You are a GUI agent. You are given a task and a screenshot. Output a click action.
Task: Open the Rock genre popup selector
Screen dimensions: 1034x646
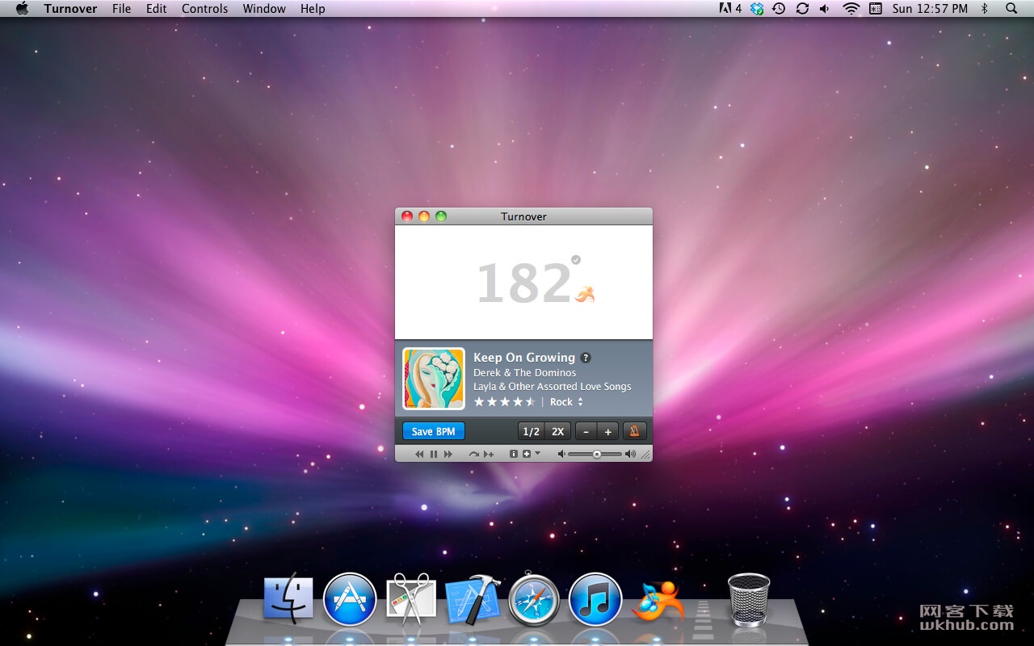pyautogui.click(x=566, y=402)
